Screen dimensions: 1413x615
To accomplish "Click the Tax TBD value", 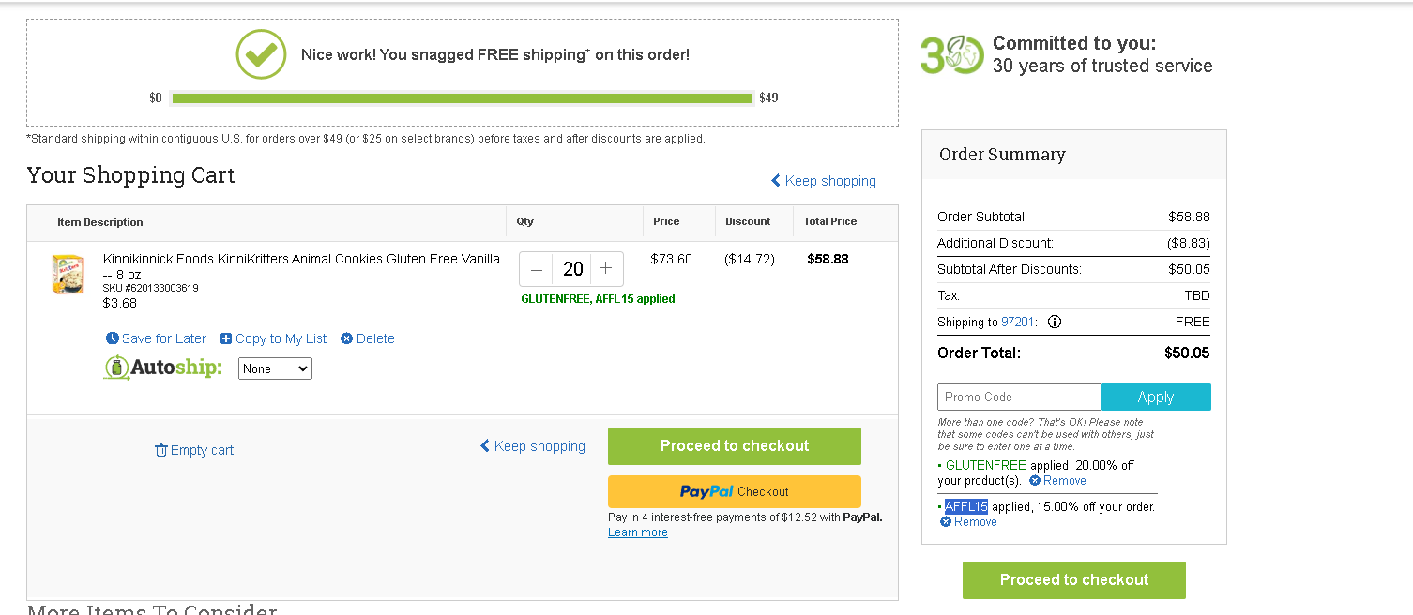I will coord(1197,295).
